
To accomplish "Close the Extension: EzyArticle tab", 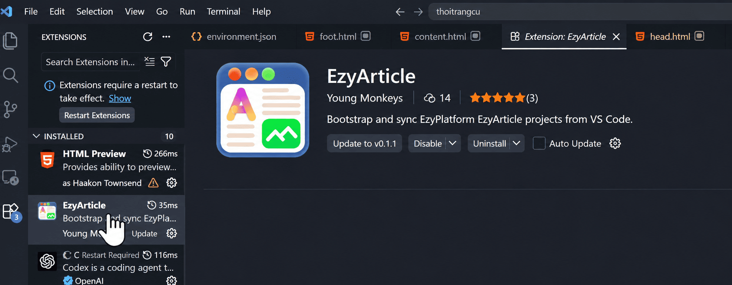I will click(616, 37).
